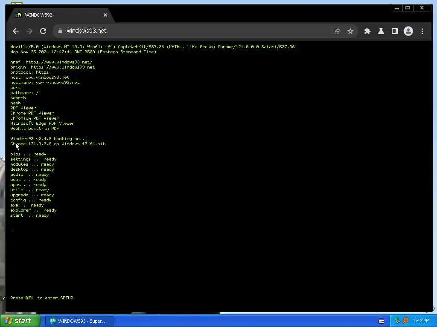437x327 pixels.
Task: Click the 'pathname: /' line
Action: pyautogui.click(x=24, y=92)
